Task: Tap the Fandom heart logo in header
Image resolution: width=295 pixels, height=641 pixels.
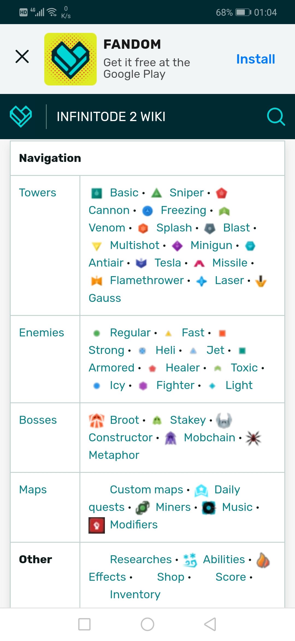Action: (21, 116)
